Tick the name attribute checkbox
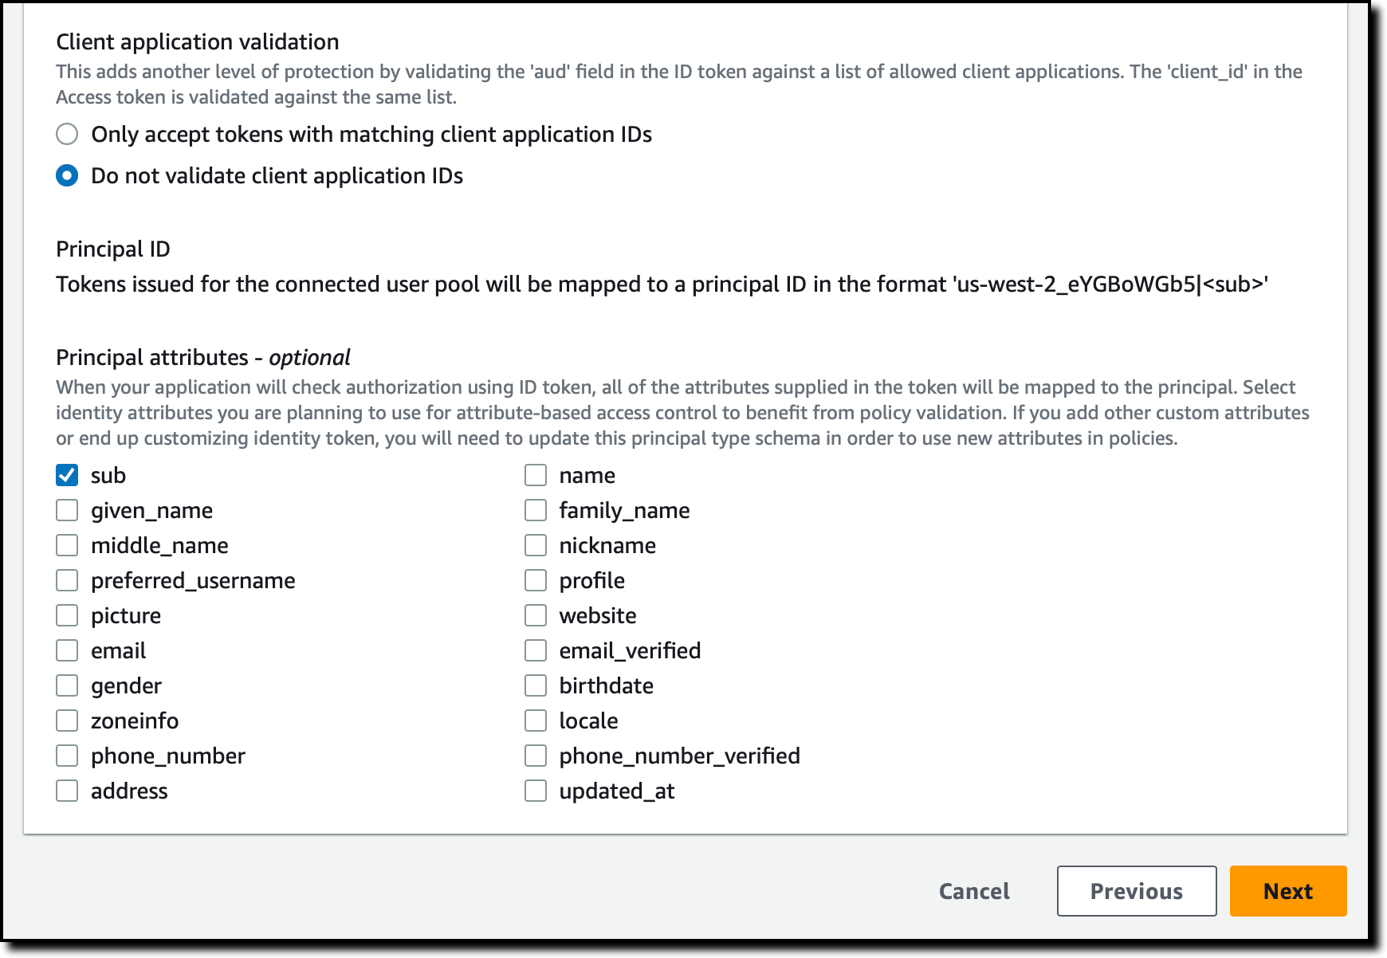 (536, 475)
